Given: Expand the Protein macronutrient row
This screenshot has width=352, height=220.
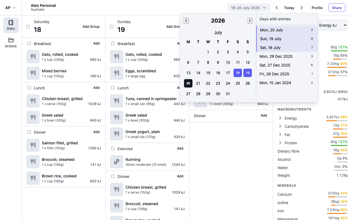Looking at the screenshot, I should point(280,143).
